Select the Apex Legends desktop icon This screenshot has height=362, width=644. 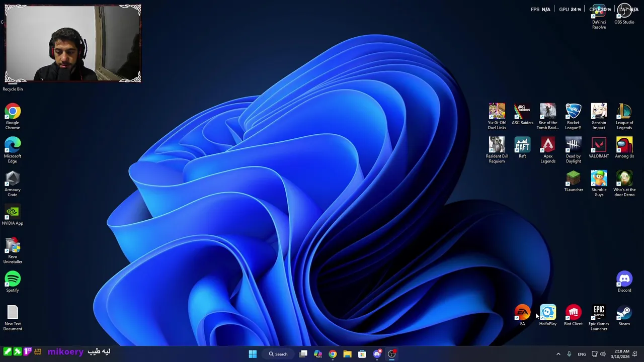point(548,150)
